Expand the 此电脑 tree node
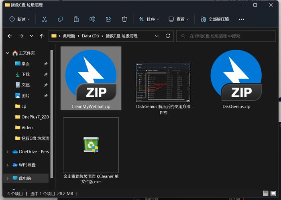This screenshot has height=200, width=281. click(x=7, y=178)
